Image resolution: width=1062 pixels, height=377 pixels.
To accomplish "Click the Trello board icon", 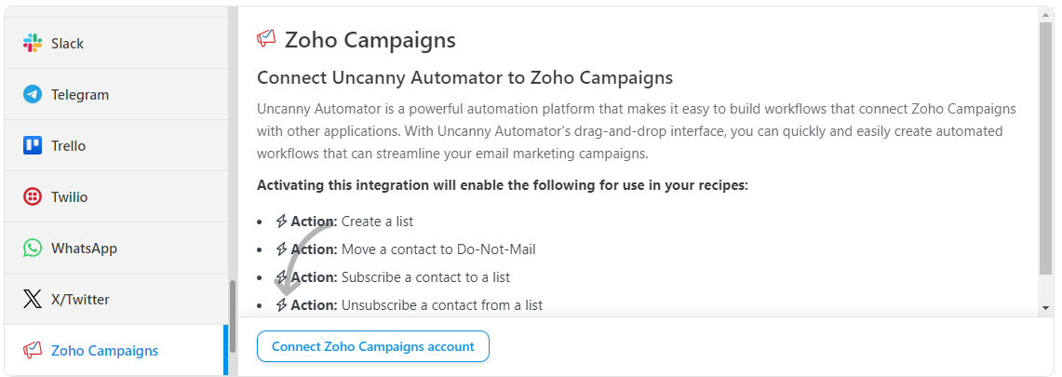I will pyautogui.click(x=33, y=146).
